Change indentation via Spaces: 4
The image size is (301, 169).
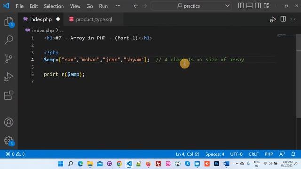click(x=215, y=154)
